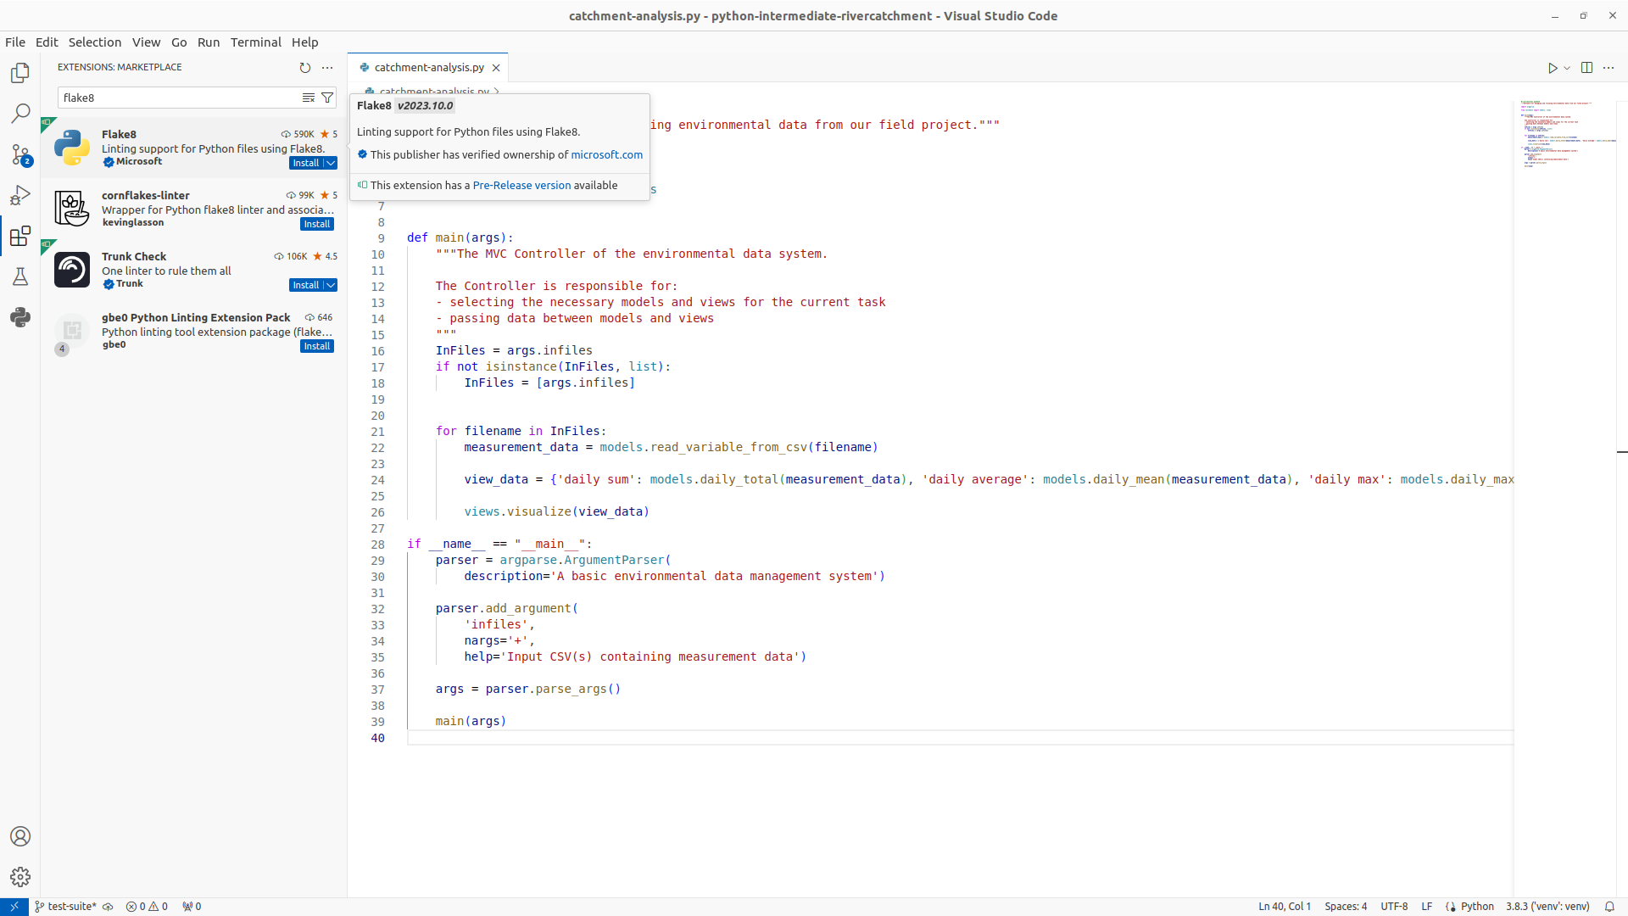
Task: Expand Flake8 Install options dropdown
Action: click(332, 163)
